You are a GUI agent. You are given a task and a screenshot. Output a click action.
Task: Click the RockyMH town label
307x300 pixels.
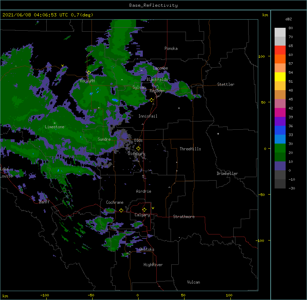pyautogui.click(x=87, y=81)
